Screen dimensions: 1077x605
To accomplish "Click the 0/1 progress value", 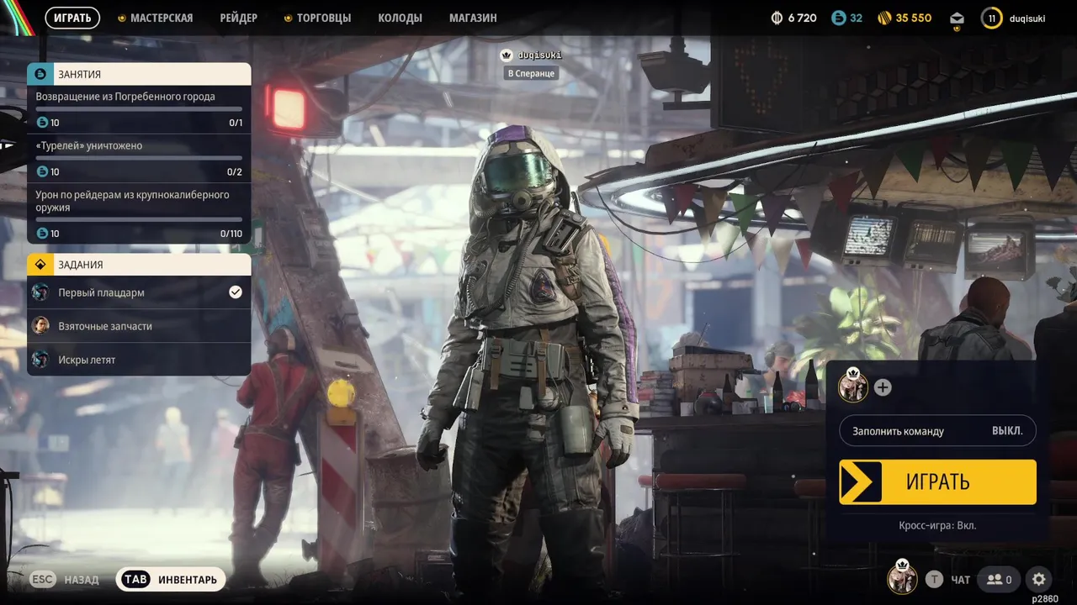I will coord(236,123).
